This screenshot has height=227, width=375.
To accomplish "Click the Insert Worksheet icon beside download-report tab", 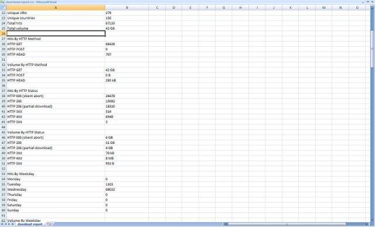I will (x=49, y=224).
